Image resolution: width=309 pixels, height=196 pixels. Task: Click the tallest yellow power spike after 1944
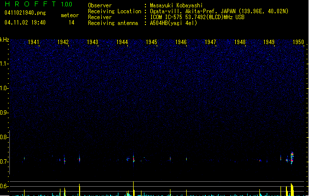[x=134, y=189]
